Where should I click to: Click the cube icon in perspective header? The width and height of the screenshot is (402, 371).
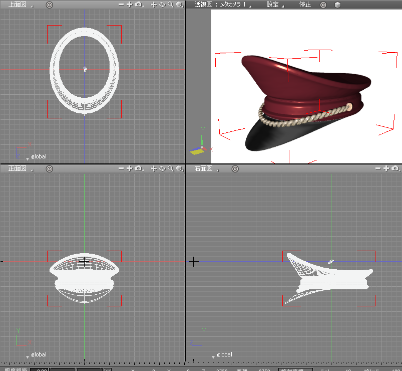click(x=337, y=5)
